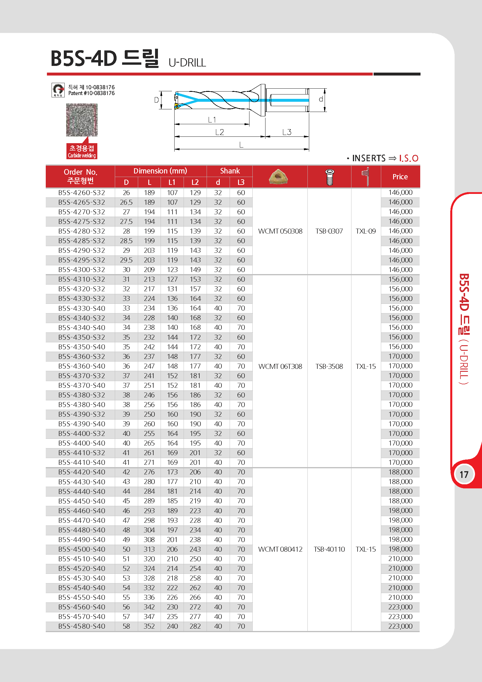The height and width of the screenshot is (682, 482).
Task: Click the Price column header
Action: click(x=400, y=177)
